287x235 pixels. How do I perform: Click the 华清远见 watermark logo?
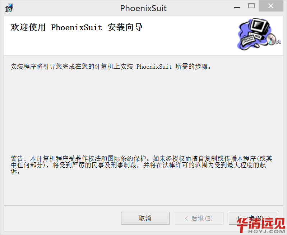point(261,223)
